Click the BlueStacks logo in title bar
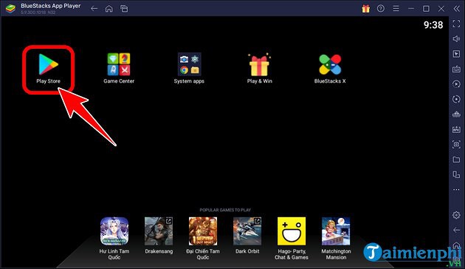This screenshot has width=465, height=269. [10, 9]
